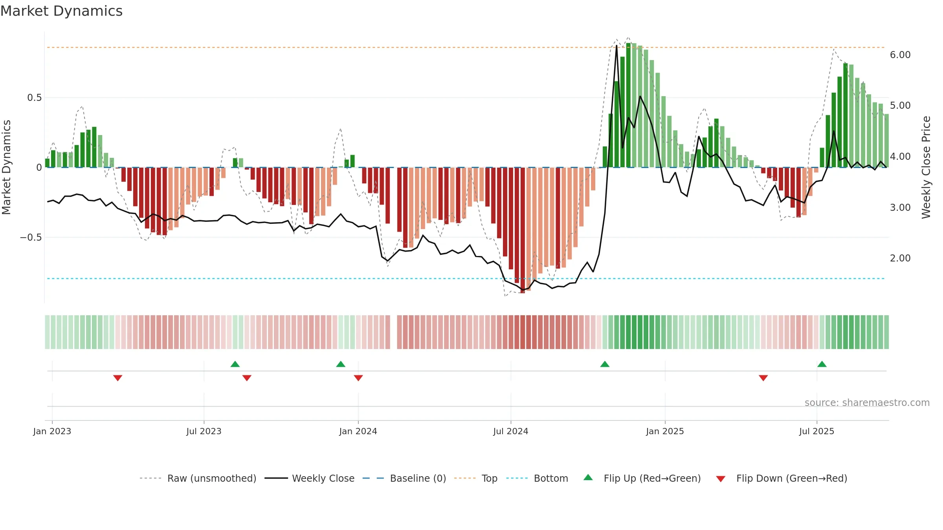This screenshot has width=943, height=530.
Task: Click the 4.00 price tick label
Action: click(x=900, y=157)
